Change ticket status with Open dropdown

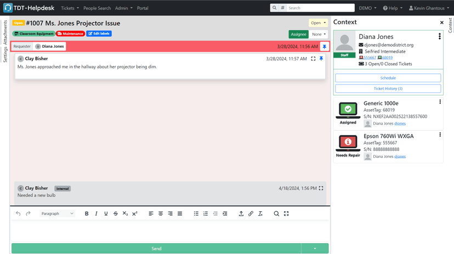pos(318,23)
